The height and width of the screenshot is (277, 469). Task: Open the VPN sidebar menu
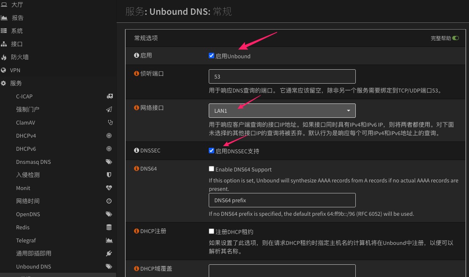15,70
